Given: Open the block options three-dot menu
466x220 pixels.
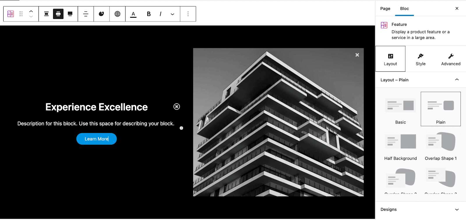Looking at the screenshot, I should (x=188, y=14).
